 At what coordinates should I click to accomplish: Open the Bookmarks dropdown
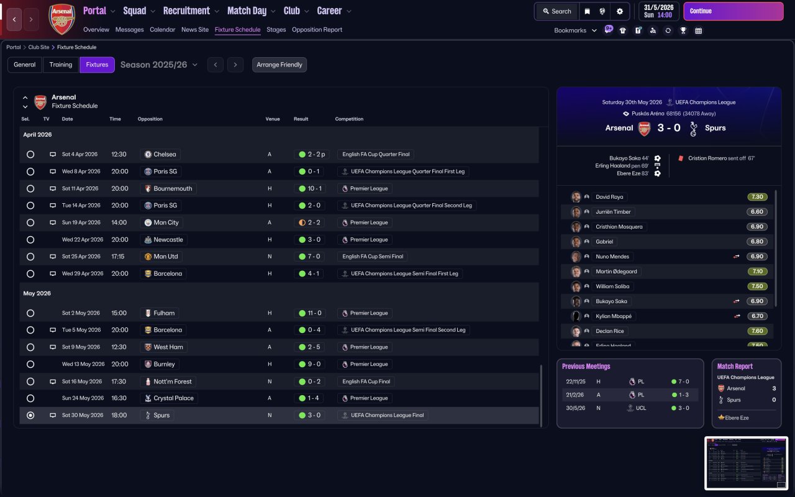(x=576, y=30)
